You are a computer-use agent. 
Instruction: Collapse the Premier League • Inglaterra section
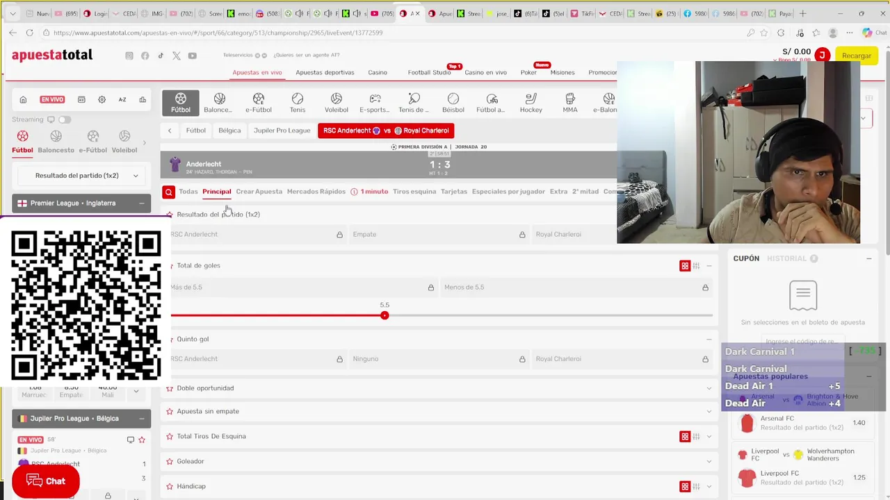tap(141, 203)
